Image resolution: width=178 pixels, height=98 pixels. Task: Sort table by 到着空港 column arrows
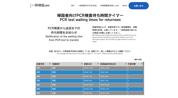point(50,64)
